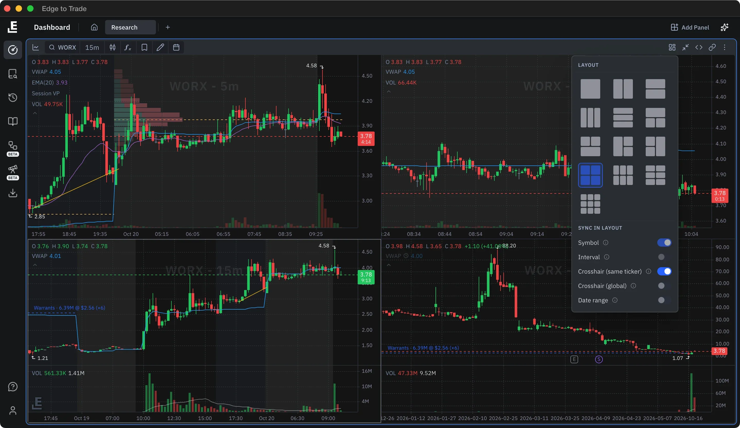This screenshot has height=428, width=740.
Task: Select the nine-panel grid layout
Action: (590, 204)
